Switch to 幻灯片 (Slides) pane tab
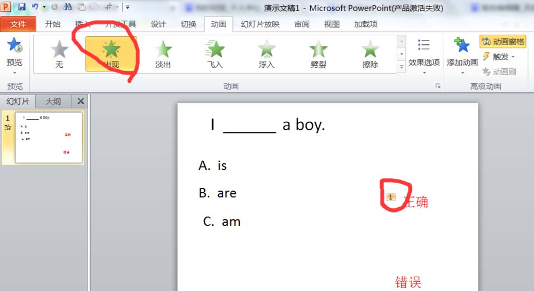Screen dimensions: 534x291 (18, 101)
